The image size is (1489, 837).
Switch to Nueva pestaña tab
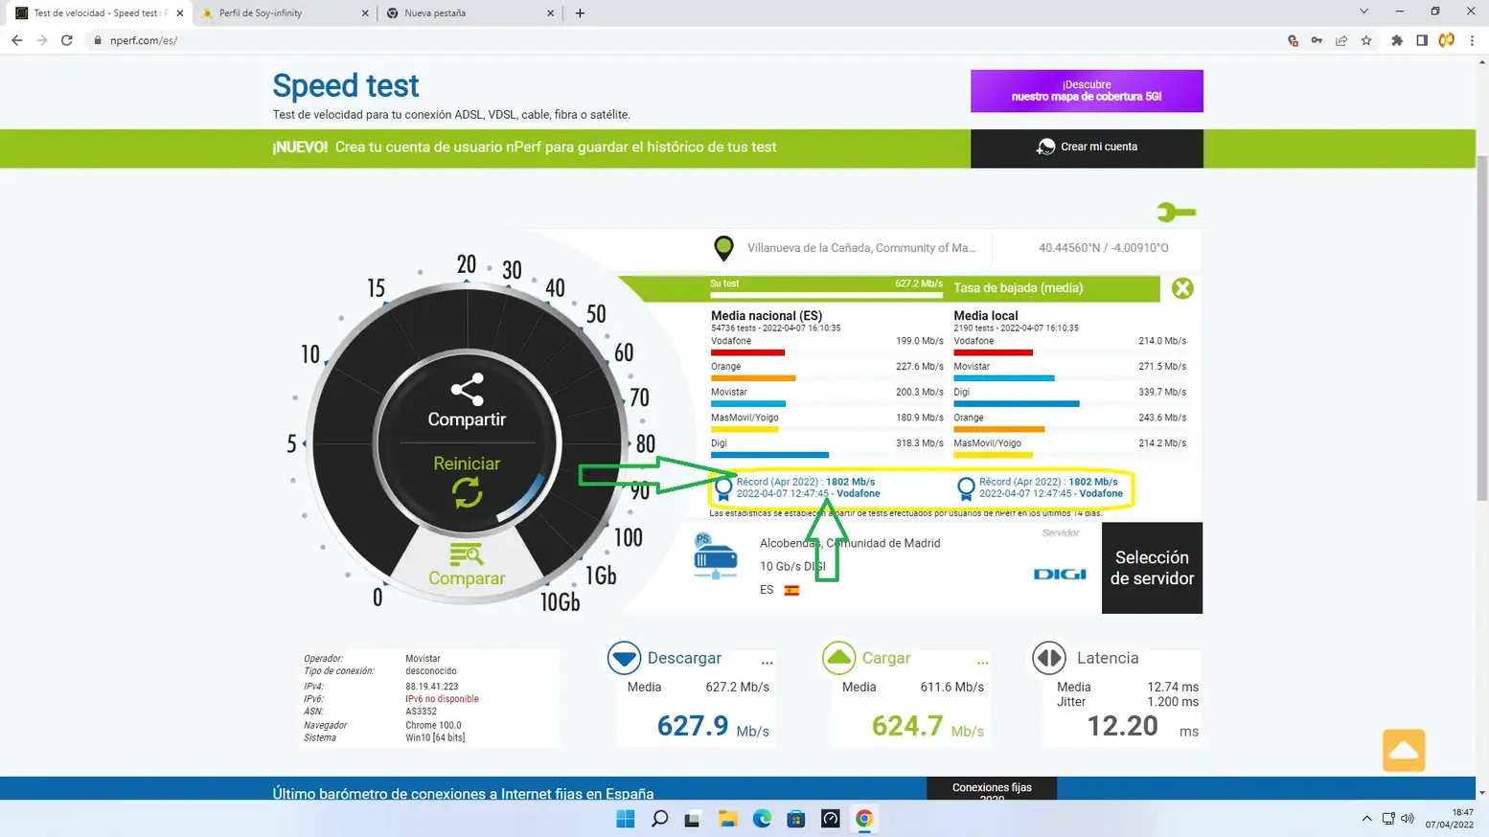tap(470, 13)
